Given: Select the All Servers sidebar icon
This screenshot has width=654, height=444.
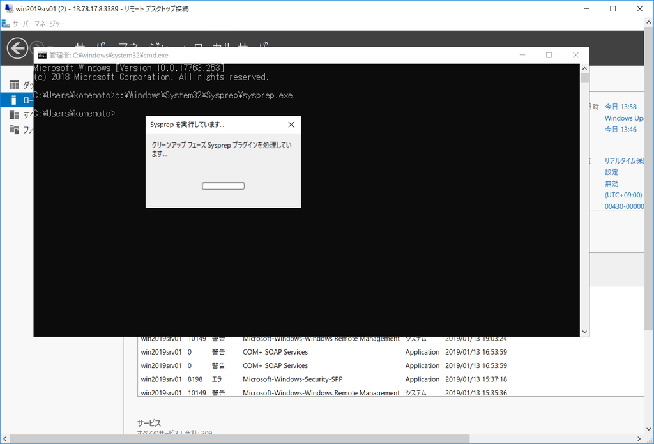Looking at the screenshot, I should coord(14,115).
